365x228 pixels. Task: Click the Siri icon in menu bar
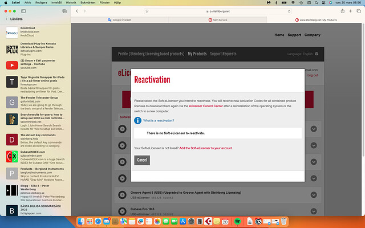[331, 2]
